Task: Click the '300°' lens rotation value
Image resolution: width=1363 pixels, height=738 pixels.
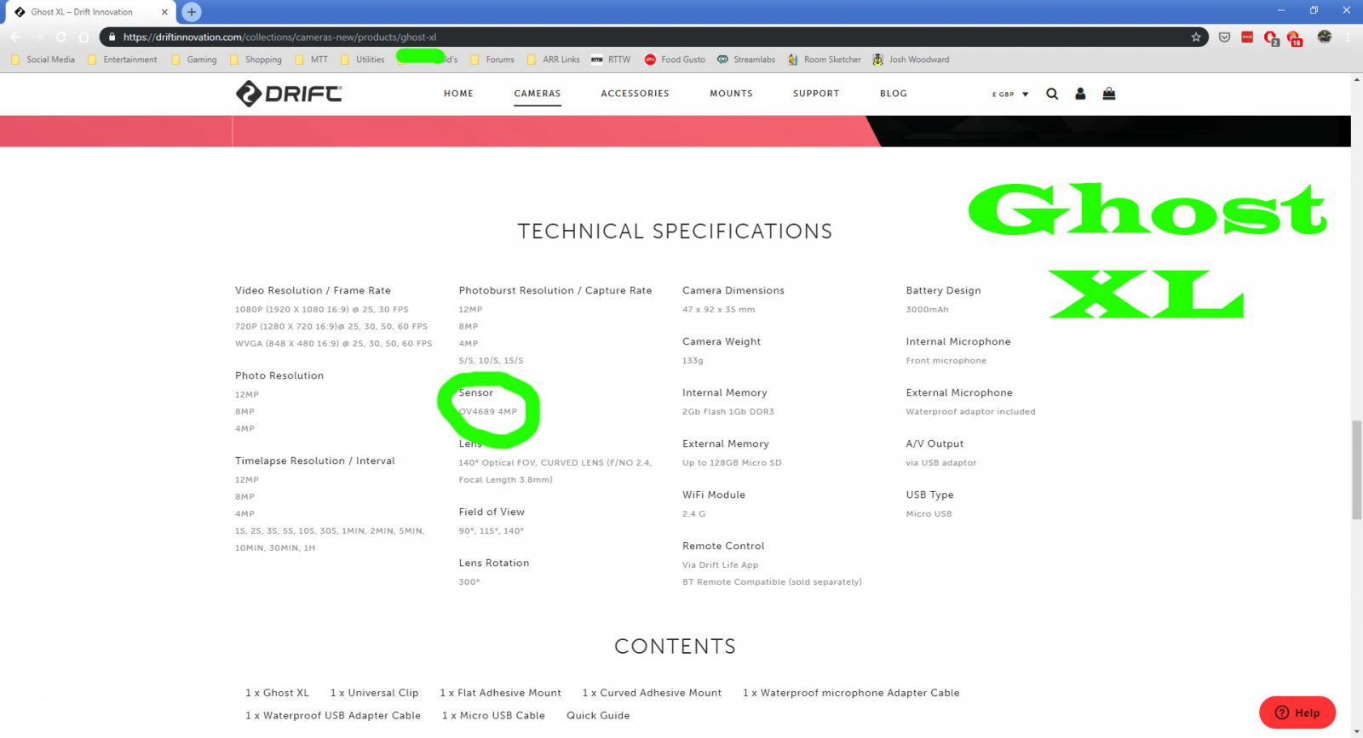Action: pos(469,582)
